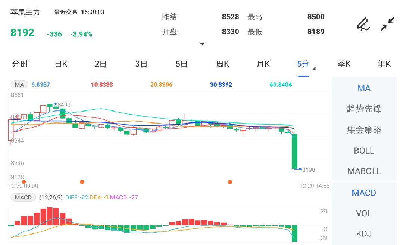Select the 5分 chart tab
This screenshot has width=403, height=245.
(303, 64)
